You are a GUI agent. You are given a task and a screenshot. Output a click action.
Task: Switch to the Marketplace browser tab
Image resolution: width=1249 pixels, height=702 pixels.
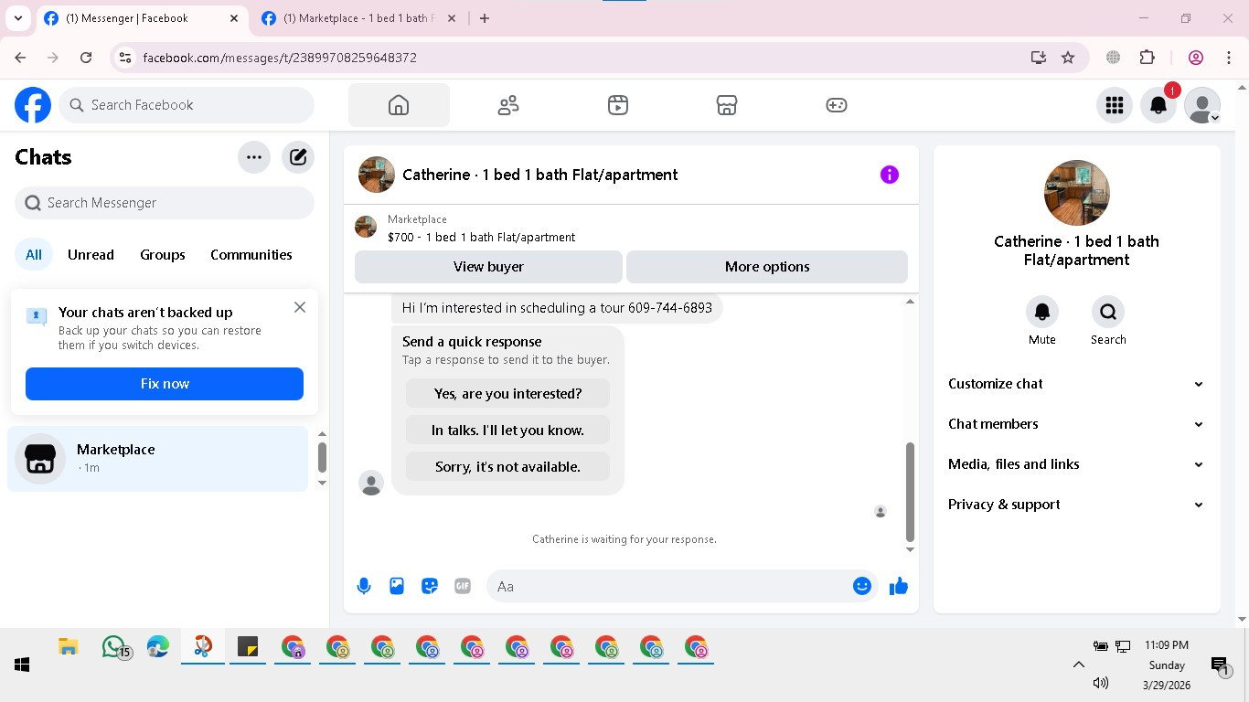358,18
